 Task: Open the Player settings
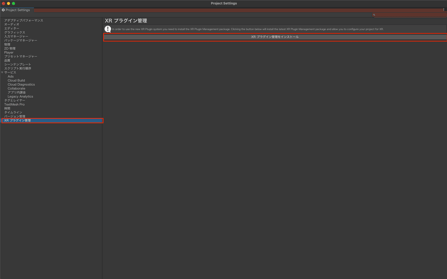pos(9,53)
